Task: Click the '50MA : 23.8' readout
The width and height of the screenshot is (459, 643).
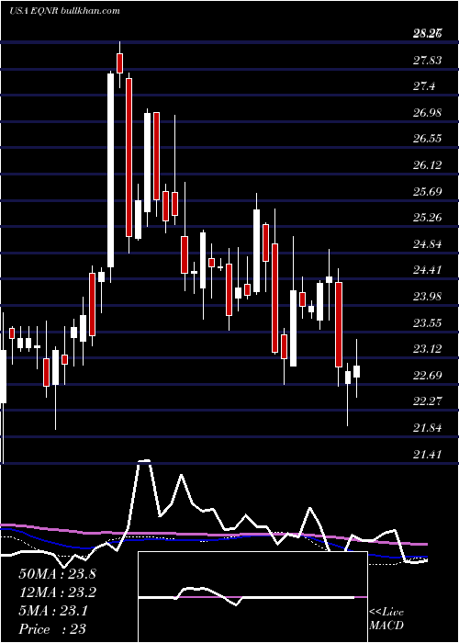Action: [57, 574]
